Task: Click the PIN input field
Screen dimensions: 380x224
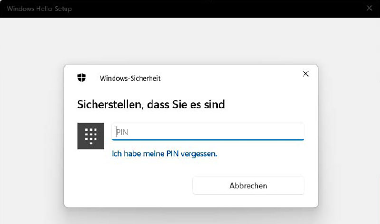Action: [x=208, y=132]
